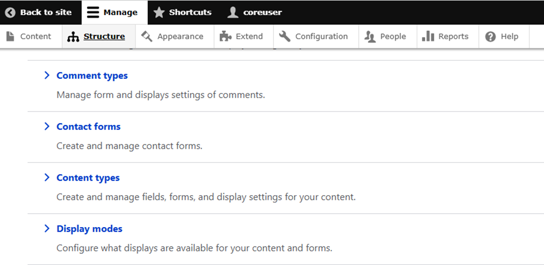Open the Comment types link
Viewport: 544px width, 265px height.
(92, 75)
